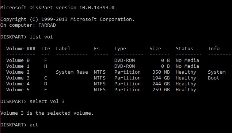The width and height of the screenshot is (232, 133).
Task: Click Partition type of Volume 4
Action: pyautogui.click(x=128, y=84)
